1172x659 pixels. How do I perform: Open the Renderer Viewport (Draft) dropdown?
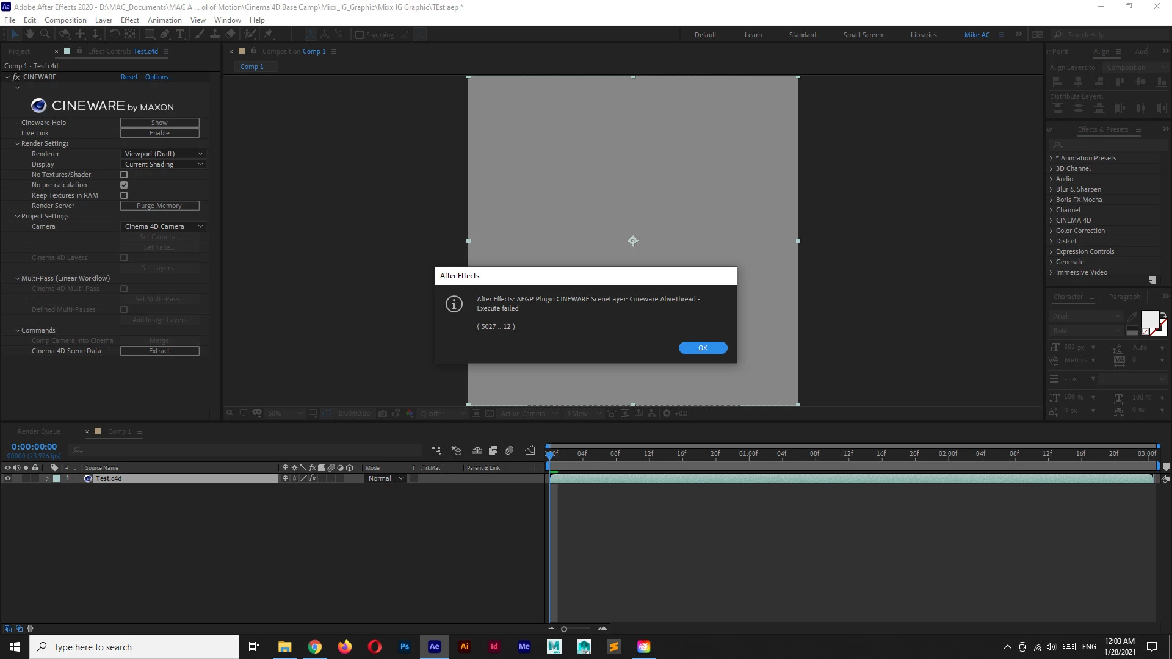point(162,154)
